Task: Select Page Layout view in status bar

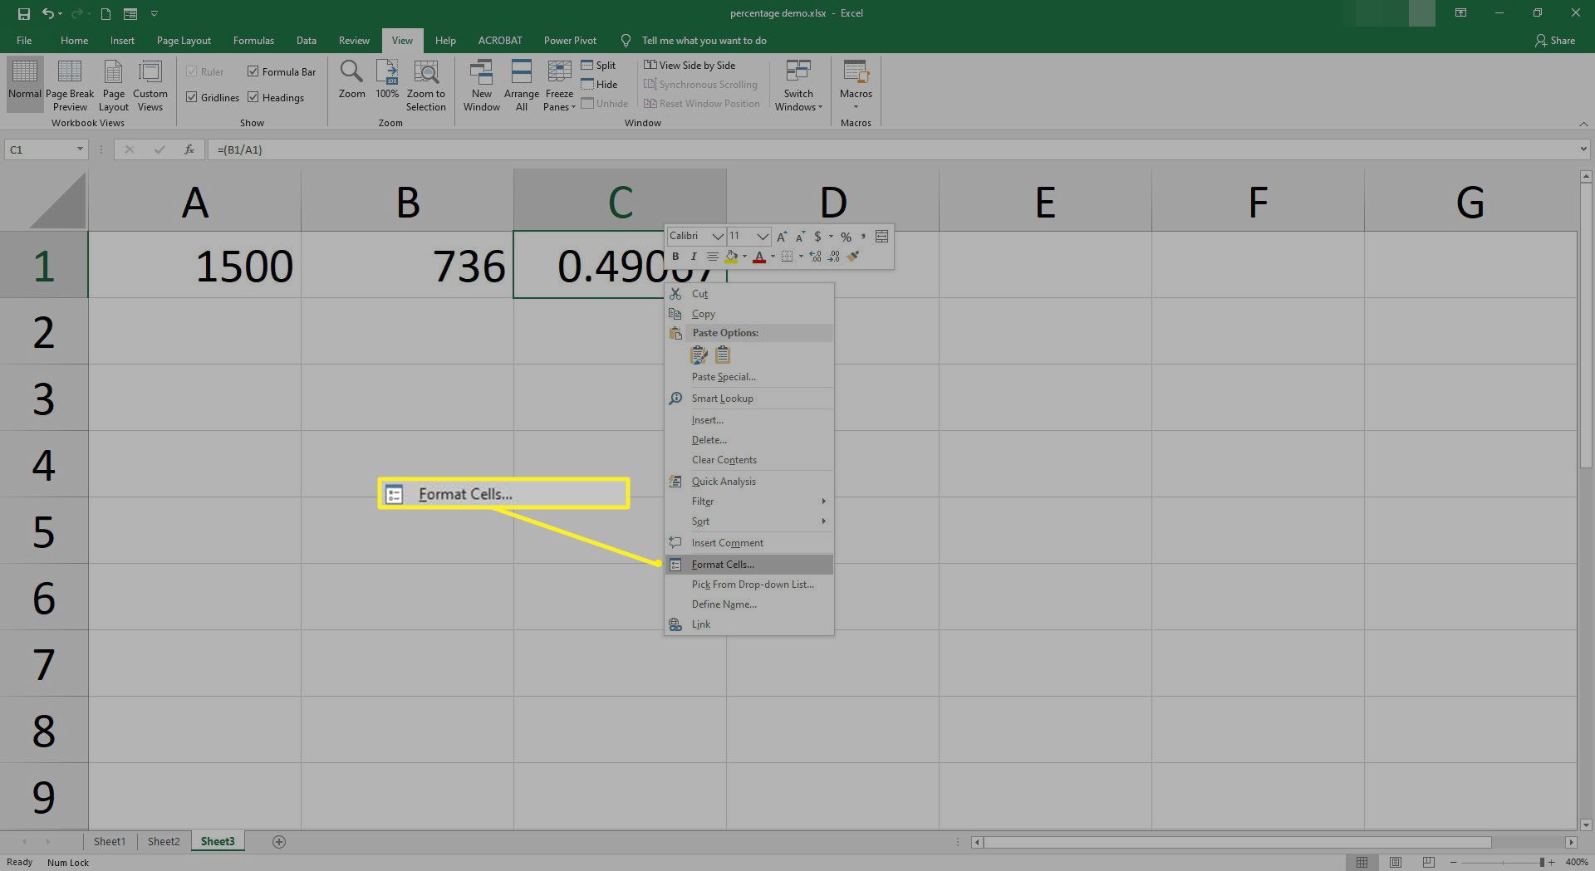Action: coord(1396,863)
